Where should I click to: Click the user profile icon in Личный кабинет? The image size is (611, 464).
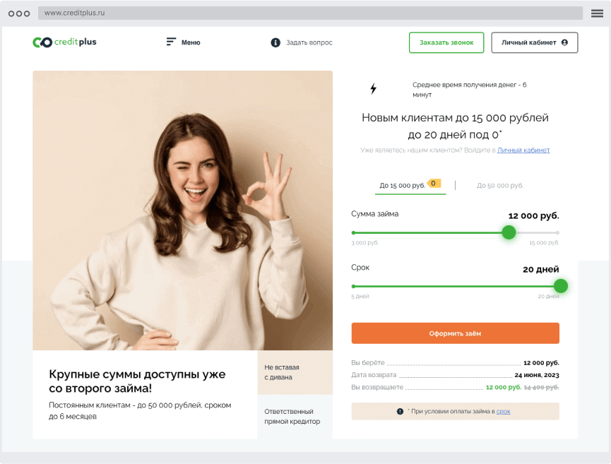tap(564, 42)
